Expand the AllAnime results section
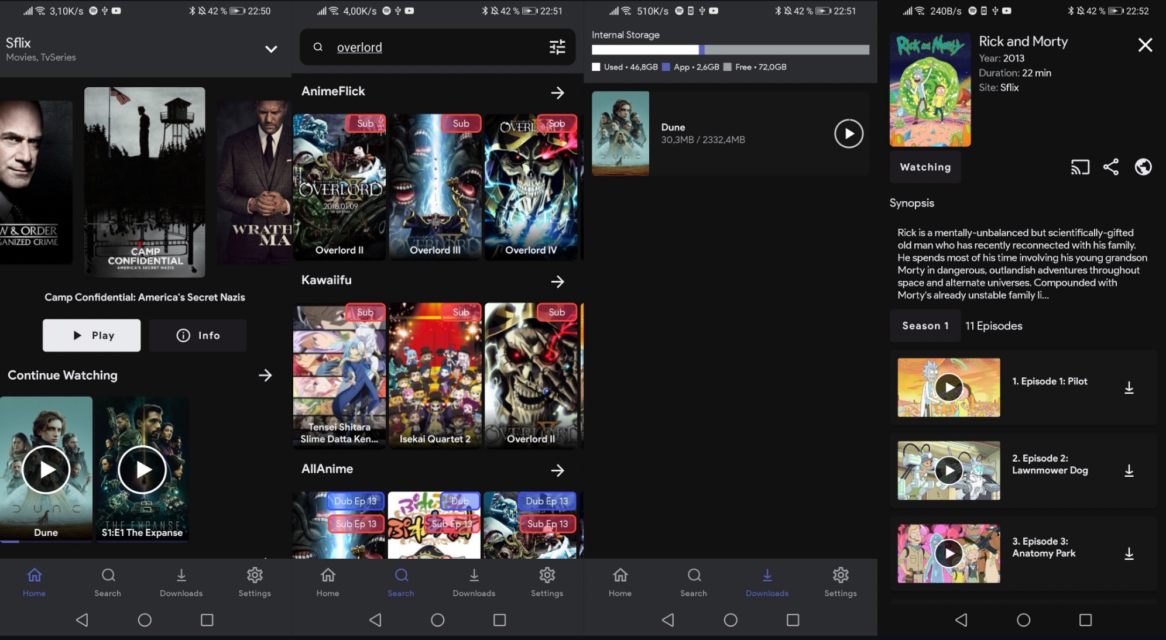Viewport: 1166px width, 640px height. click(x=557, y=470)
